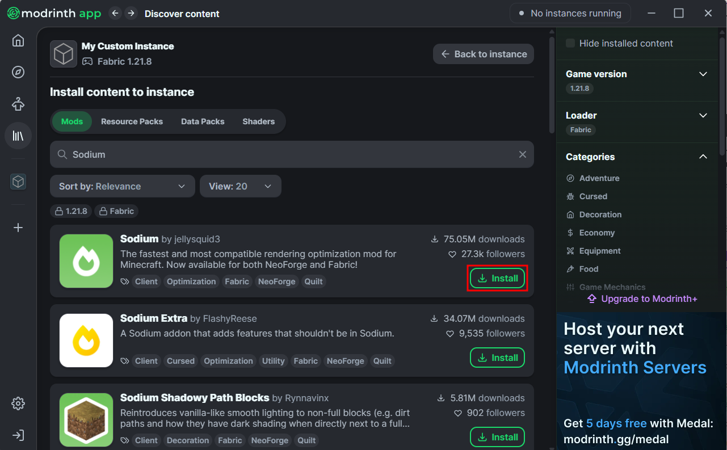Open the instance cube icon in sidebar

pos(18,181)
